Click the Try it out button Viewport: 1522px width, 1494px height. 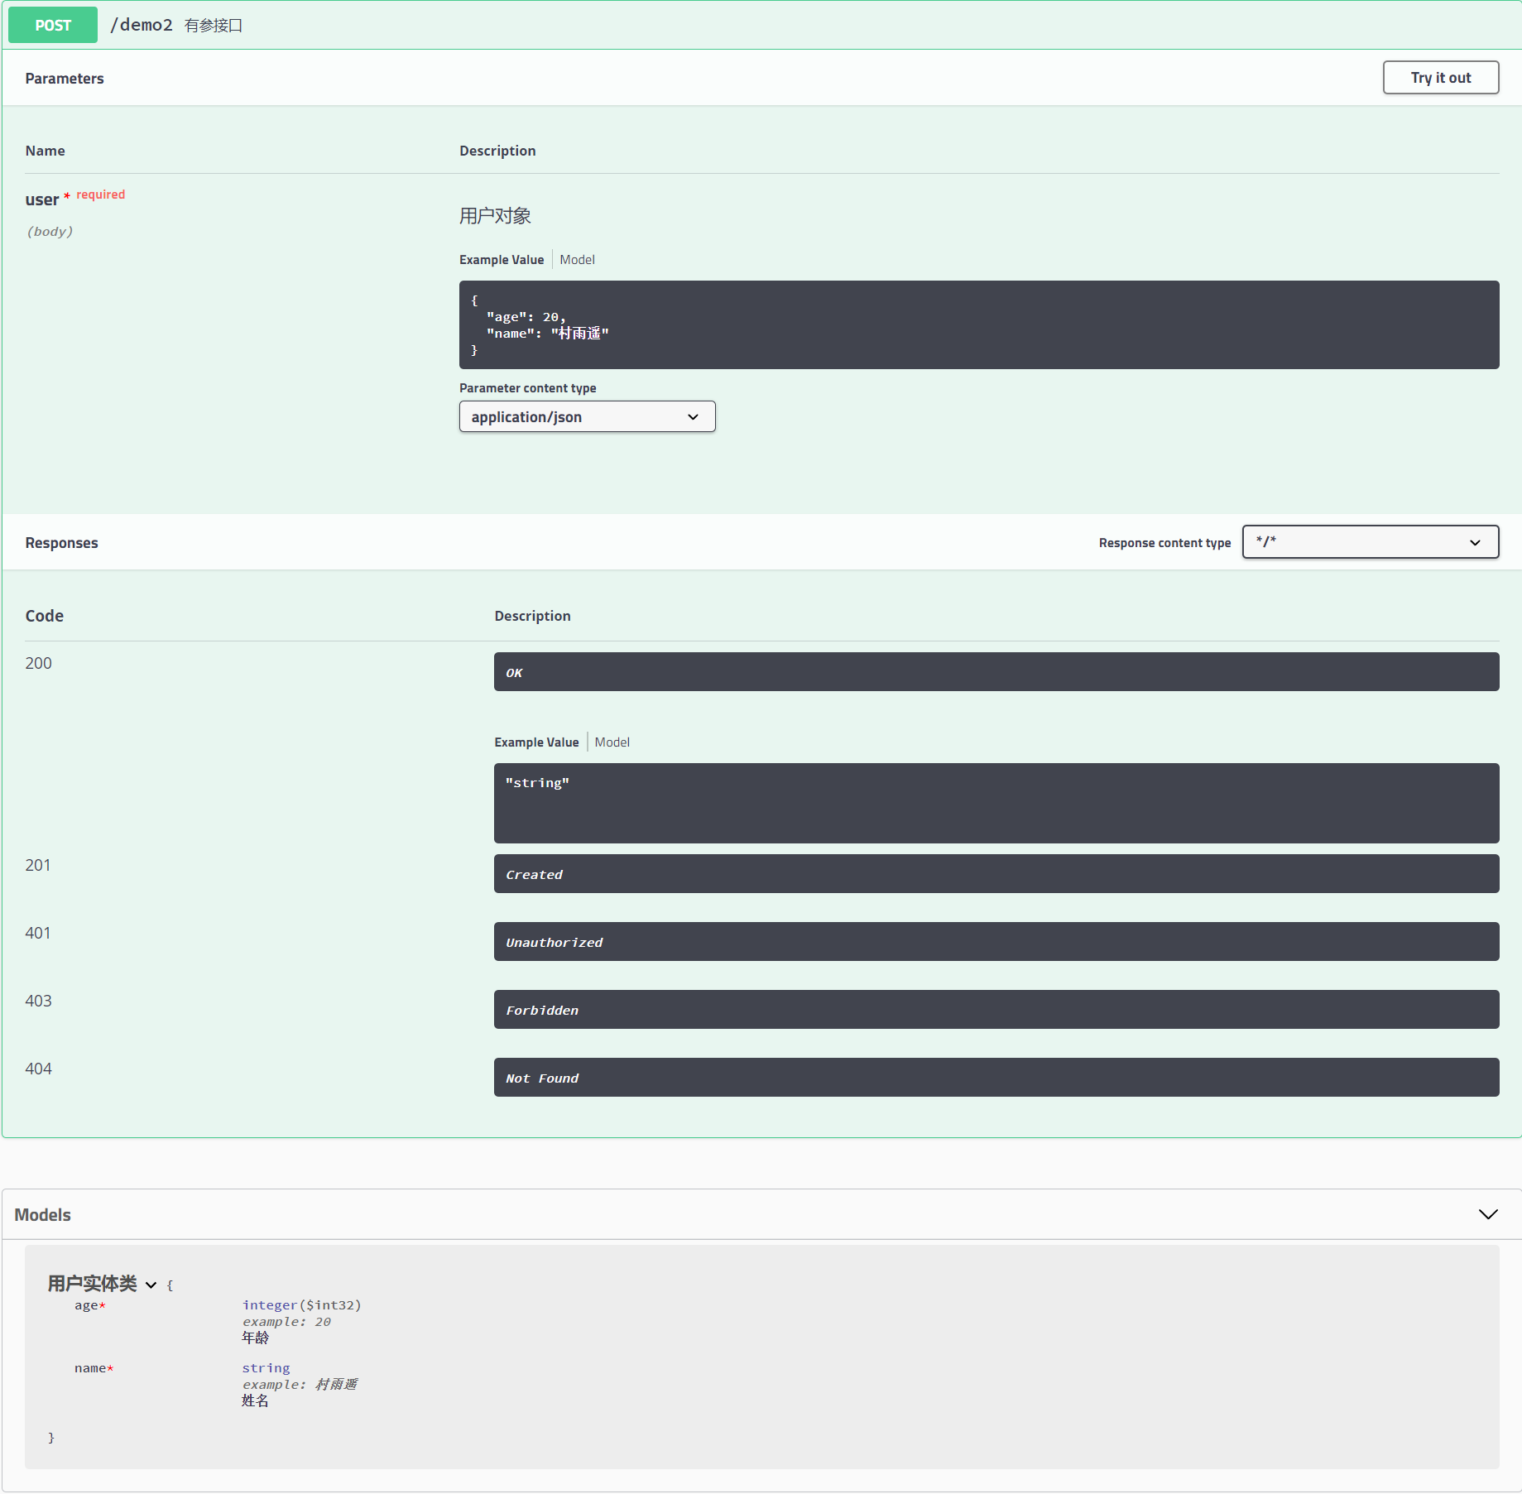(x=1440, y=77)
